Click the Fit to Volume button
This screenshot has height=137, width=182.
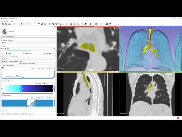tap(47, 53)
